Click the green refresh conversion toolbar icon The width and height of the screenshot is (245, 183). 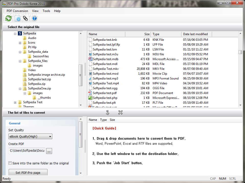click(x=8, y=18)
